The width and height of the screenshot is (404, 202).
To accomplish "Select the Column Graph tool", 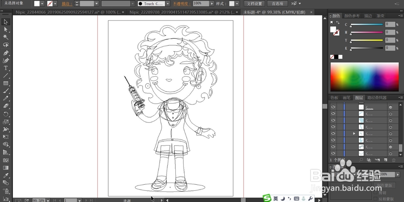I will click(6, 199).
